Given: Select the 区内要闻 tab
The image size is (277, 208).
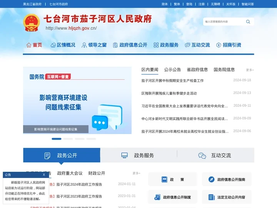Looking at the screenshot, I should pyautogui.click(x=150, y=70).
